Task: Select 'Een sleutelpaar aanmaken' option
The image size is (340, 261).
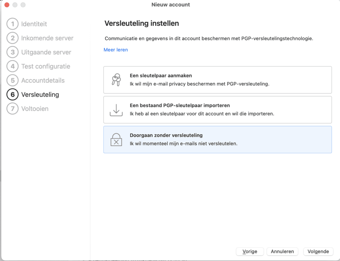Action: click(217, 80)
